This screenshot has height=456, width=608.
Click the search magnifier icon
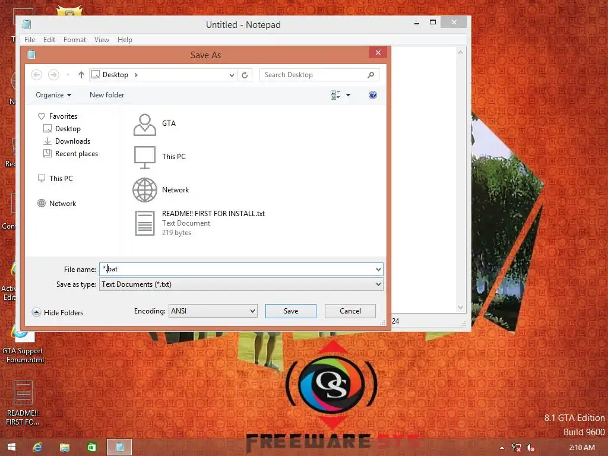(370, 75)
